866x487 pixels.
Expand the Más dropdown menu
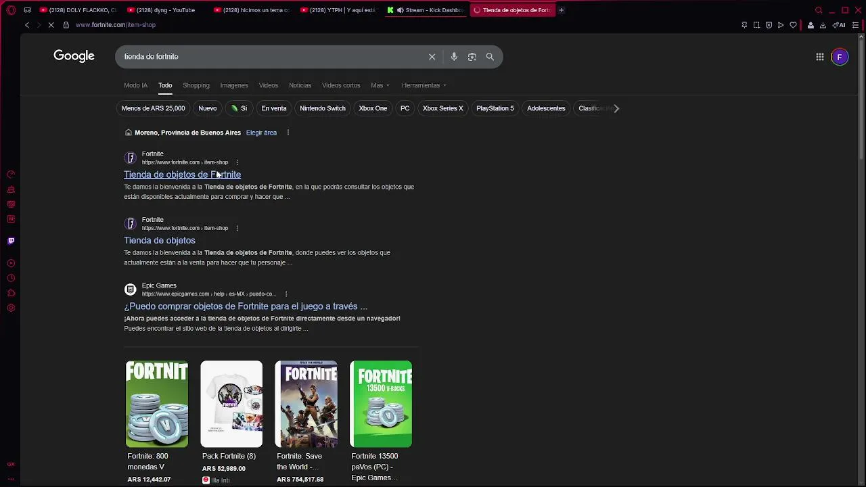pyautogui.click(x=380, y=85)
